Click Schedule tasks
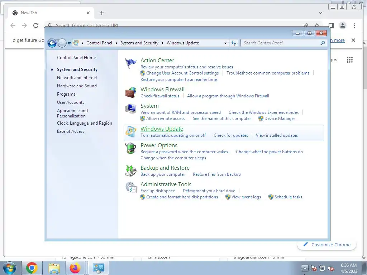 point(289,197)
